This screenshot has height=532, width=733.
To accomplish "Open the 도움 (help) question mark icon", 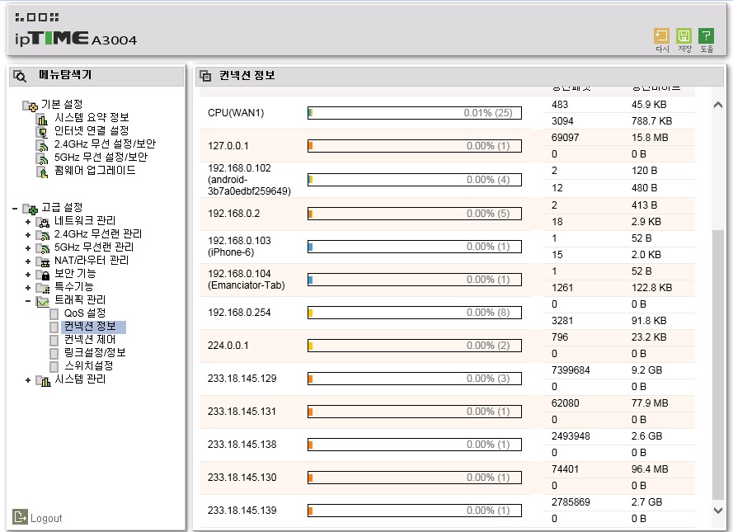I will pos(706,36).
